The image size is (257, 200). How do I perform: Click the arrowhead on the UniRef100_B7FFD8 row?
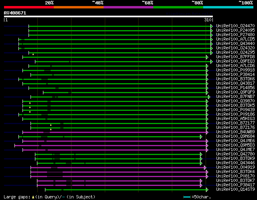click(x=207, y=57)
